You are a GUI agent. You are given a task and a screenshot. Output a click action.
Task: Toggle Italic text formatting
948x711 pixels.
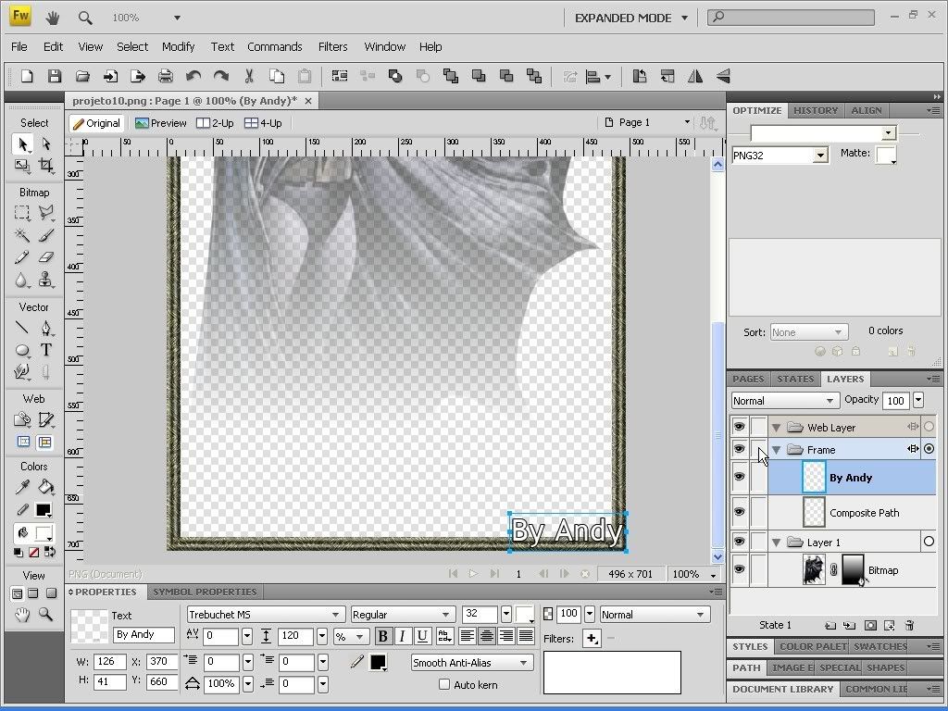click(x=402, y=636)
